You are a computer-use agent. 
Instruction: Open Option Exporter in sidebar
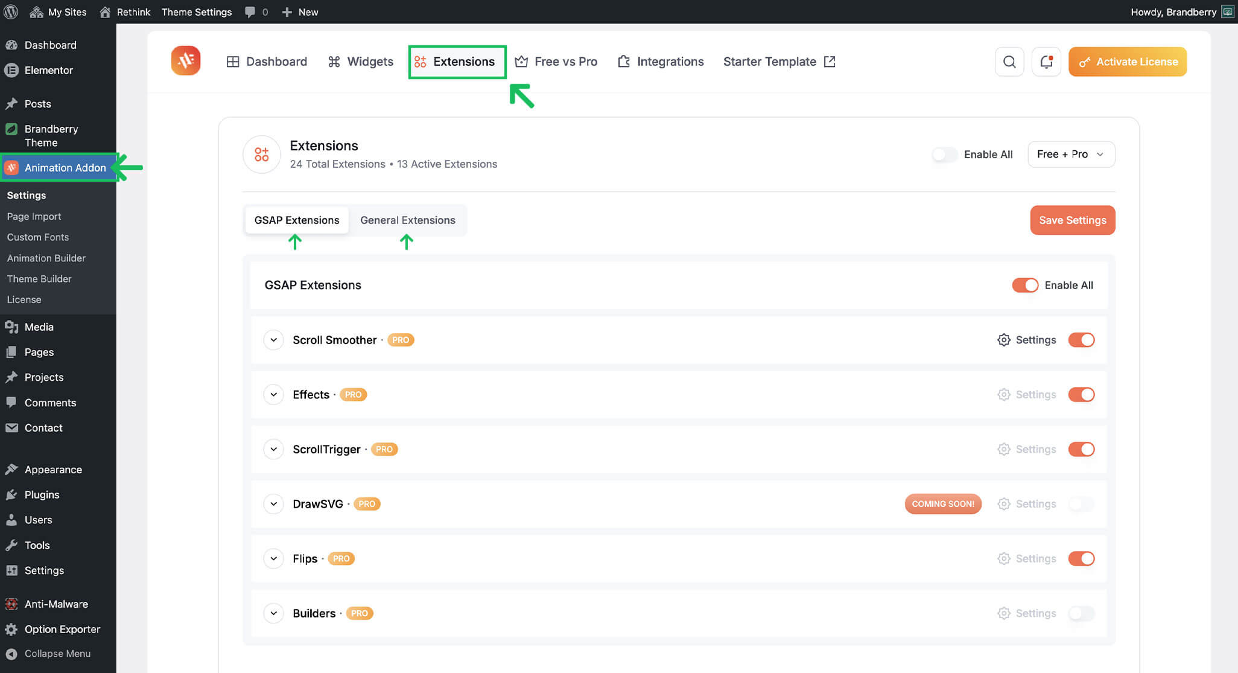62,629
